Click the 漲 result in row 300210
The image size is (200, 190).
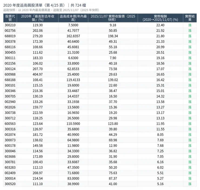[190, 25]
